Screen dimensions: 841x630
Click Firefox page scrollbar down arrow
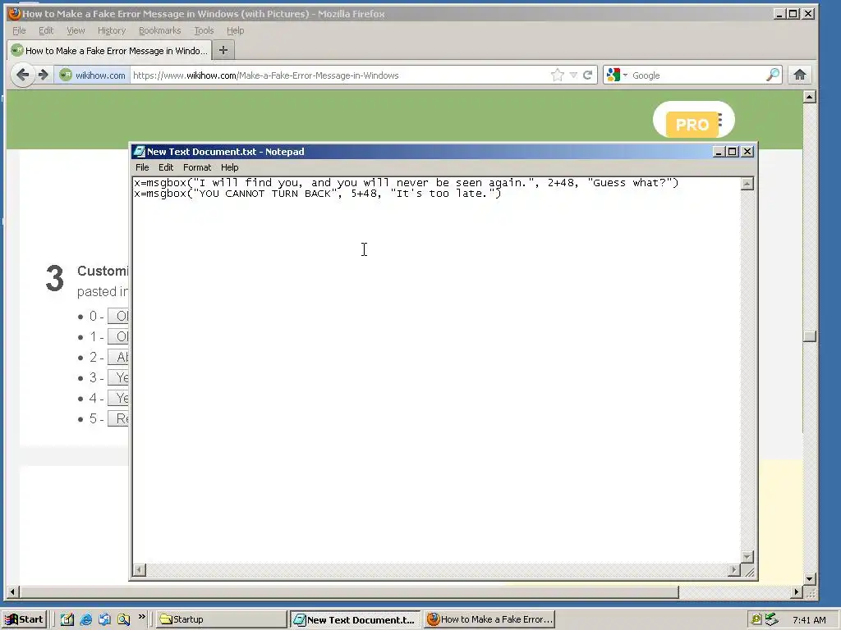[810, 578]
